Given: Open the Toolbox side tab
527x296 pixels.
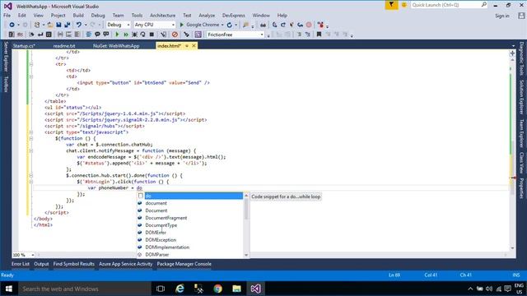Looking at the screenshot, I should (x=6, y=84).
